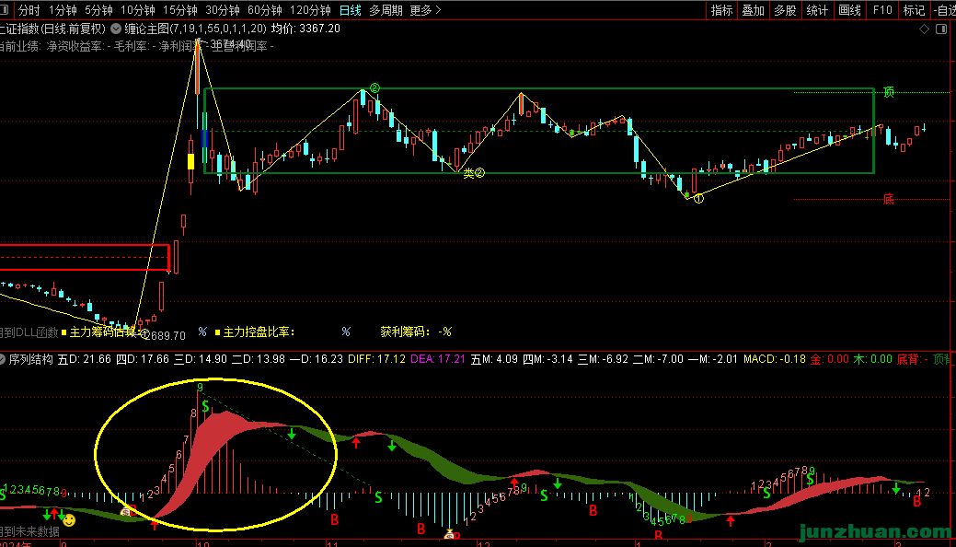The image size is (956, 547).
Task: Open the 画线 drawing tools
Action: (x=849, y=10)
